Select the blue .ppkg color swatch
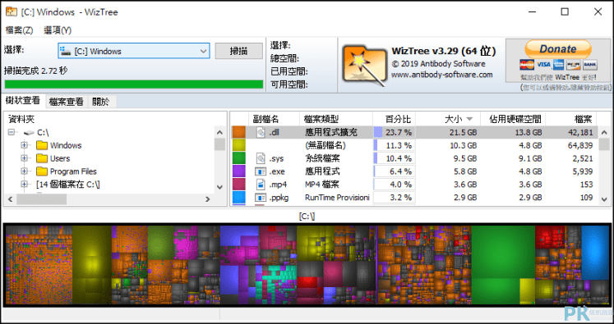 pos(239,197)
